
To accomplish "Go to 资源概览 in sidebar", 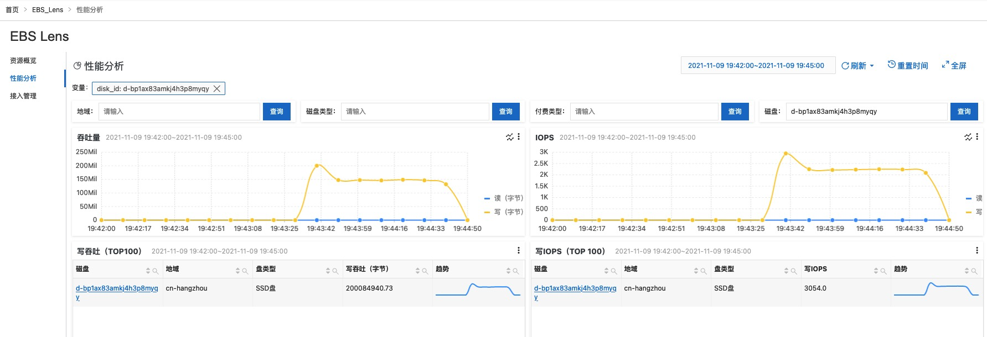I will pos(23,60).
